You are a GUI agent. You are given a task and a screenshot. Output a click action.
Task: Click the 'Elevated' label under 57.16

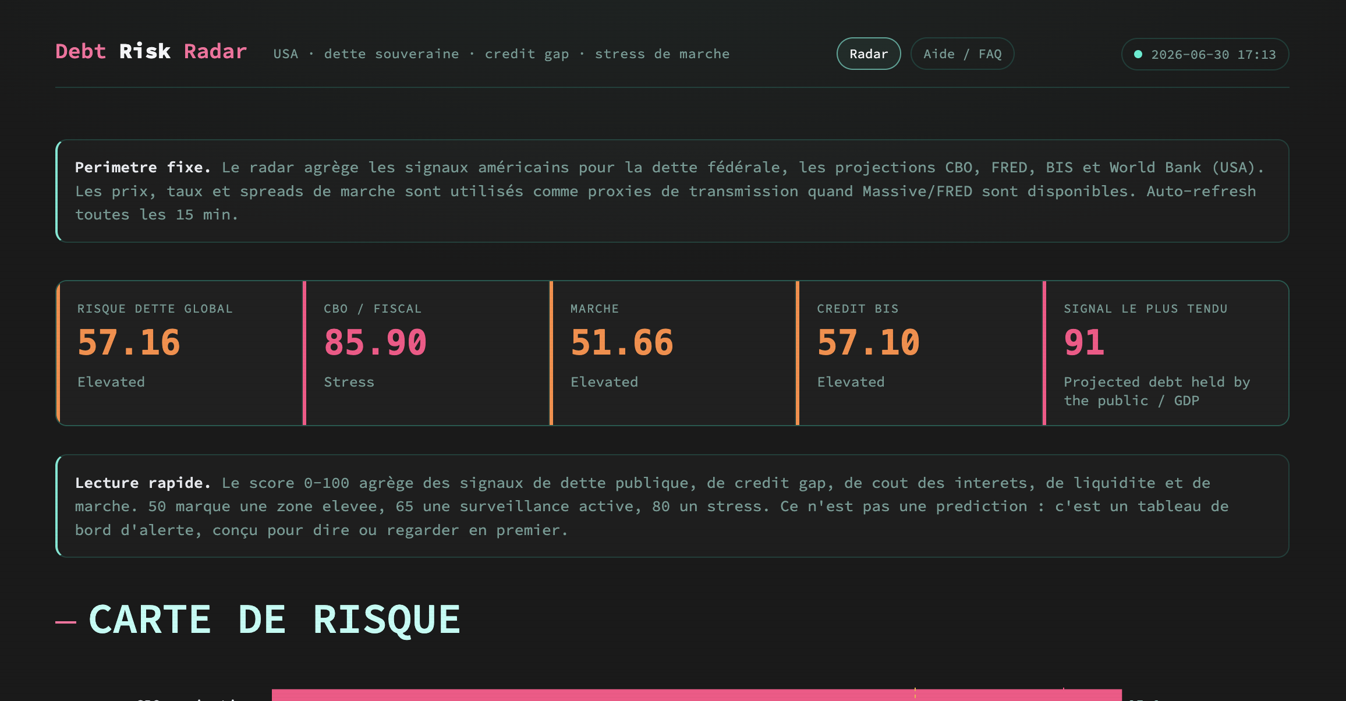click(111, 382)
